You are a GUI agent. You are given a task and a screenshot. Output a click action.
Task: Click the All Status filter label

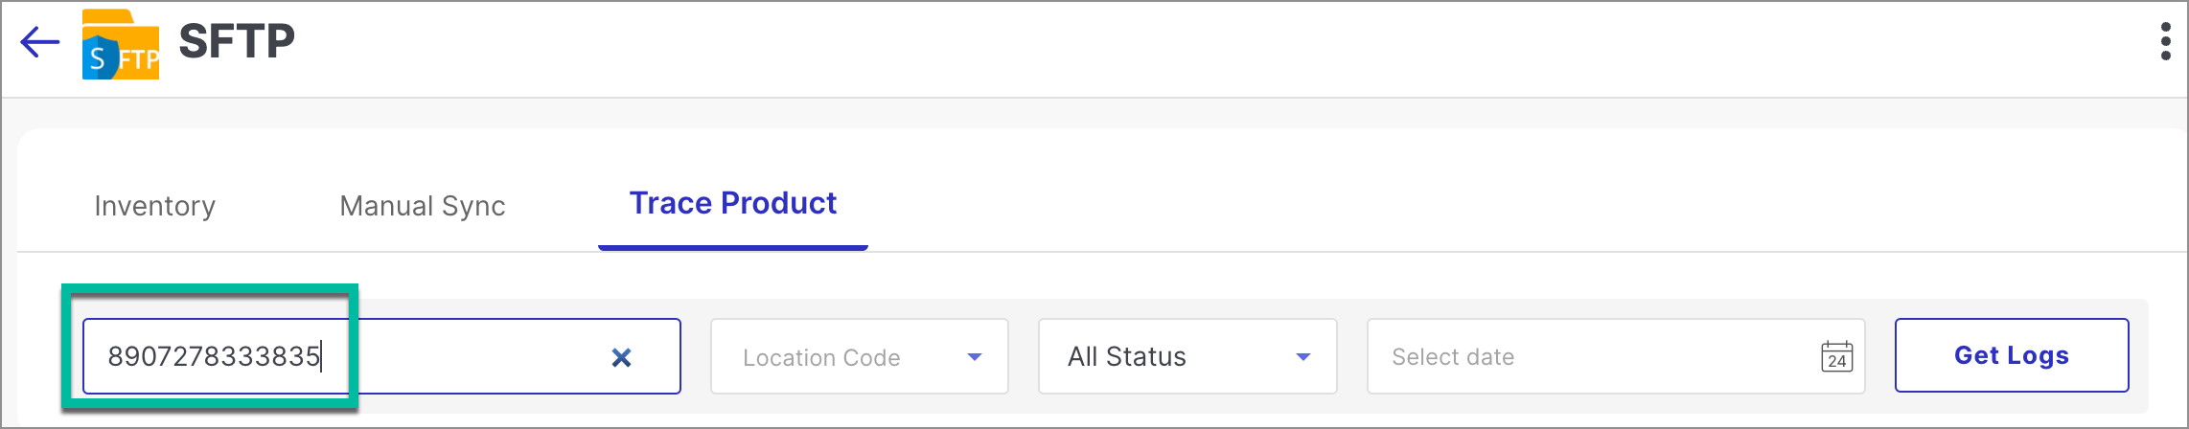point(1127,357)
